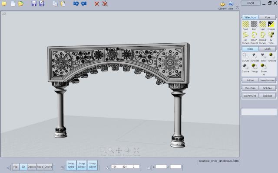Viewport: 278px width, 173px height.
Task: Open the Lock tab
Action: tap(268, 49)
